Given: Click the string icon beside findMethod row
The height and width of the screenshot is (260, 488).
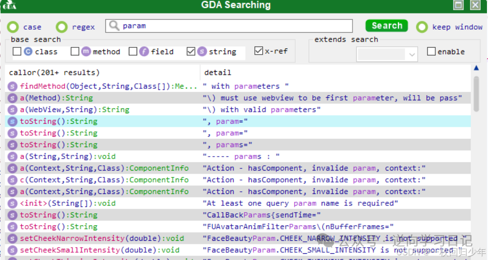Looking at the screenshot, I should point(12,86).
